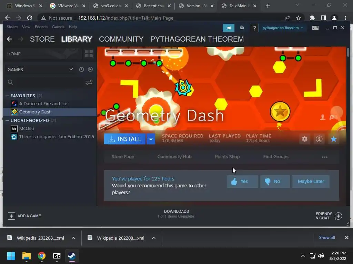Click the thumbs-down No button

click(x=275, y=181)
